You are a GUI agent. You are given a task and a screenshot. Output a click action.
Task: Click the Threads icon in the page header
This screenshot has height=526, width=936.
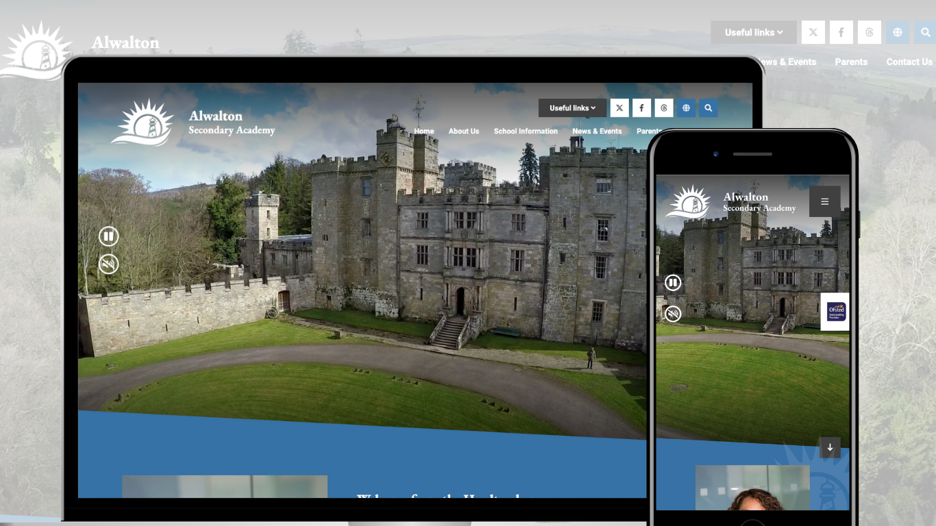tap(870, 32)
